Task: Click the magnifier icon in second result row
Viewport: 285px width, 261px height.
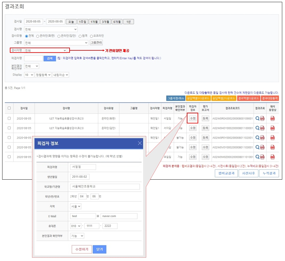Action: point(258,128)
